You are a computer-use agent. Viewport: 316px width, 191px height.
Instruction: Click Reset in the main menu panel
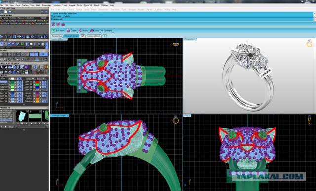pyautogui.click(x=43, y=18)
